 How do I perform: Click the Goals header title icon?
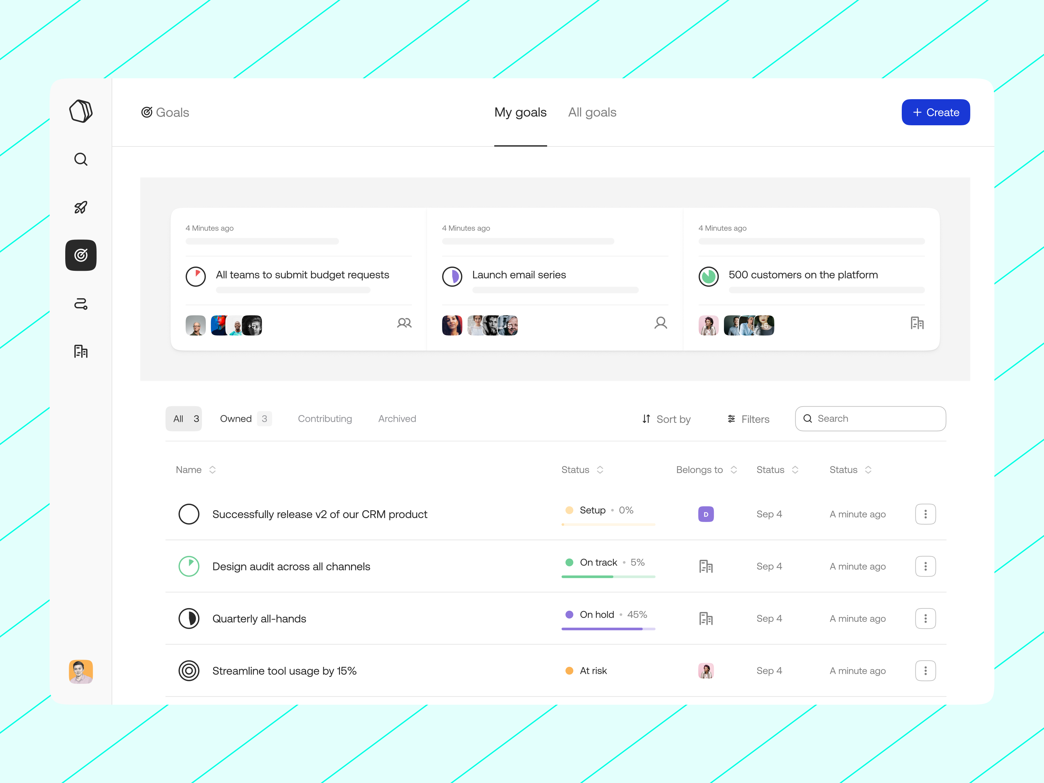(147, 112)
